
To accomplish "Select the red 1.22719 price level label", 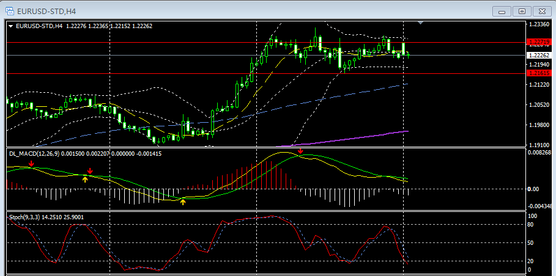I will (x=538, y=42).
